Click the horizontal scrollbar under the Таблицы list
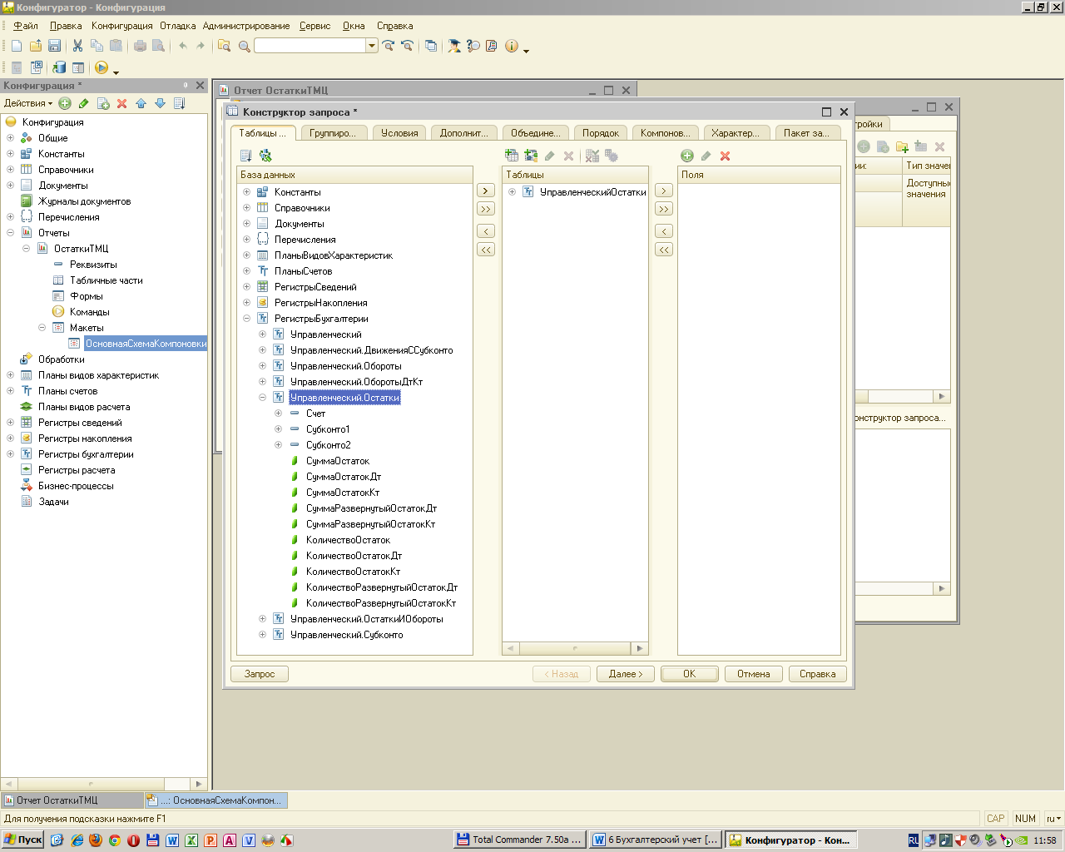1065x852 pixels. [574, 648]
